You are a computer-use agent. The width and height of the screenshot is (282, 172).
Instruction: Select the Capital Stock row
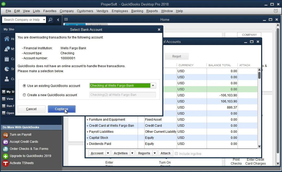(x=172, y=137)
